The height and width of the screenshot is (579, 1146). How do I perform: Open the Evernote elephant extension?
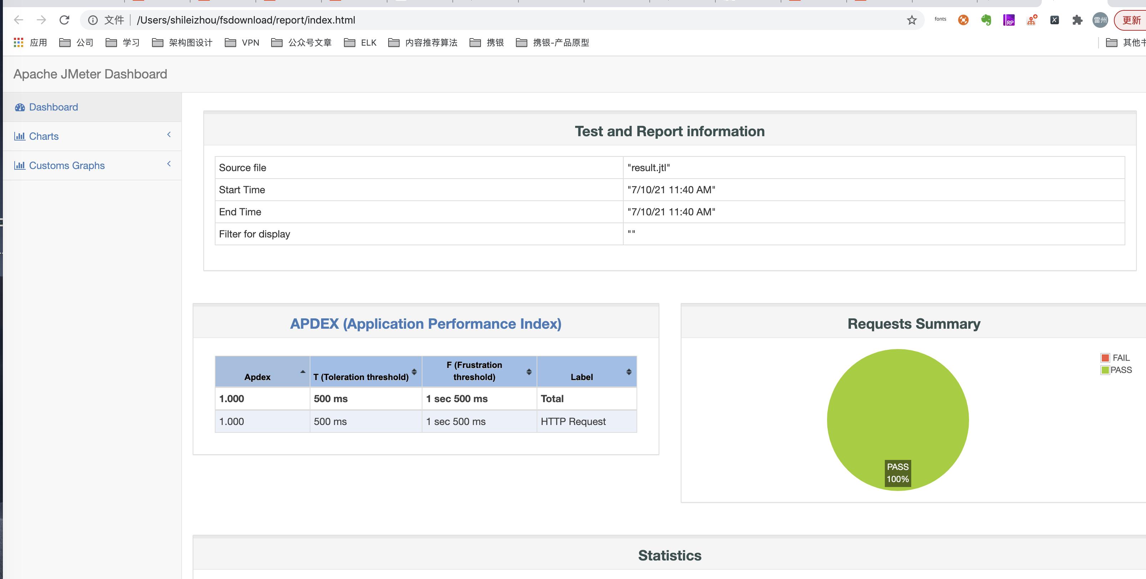coord(986,20)
